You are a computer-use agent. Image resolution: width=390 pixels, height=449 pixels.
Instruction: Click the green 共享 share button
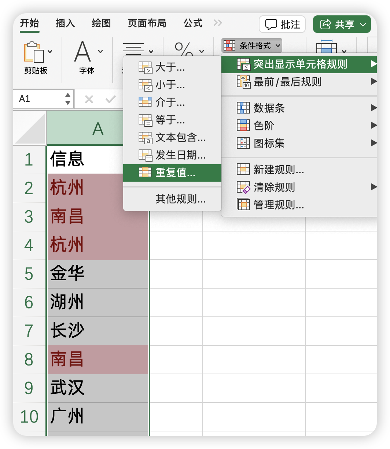[x=342, y=25]
